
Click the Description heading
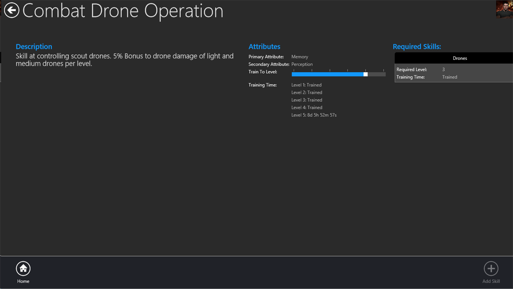(34, 46)
